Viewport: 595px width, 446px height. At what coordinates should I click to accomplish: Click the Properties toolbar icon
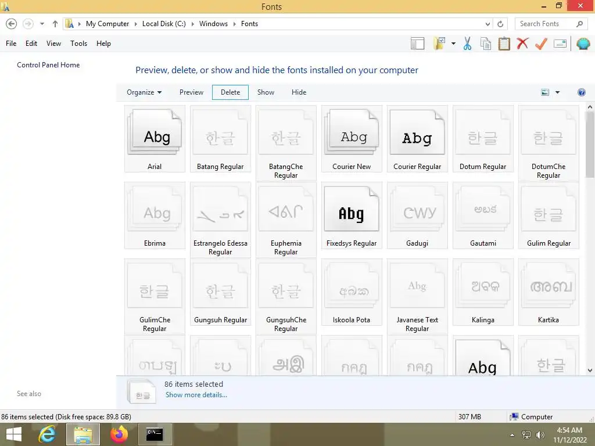click(x=560, y=44)
